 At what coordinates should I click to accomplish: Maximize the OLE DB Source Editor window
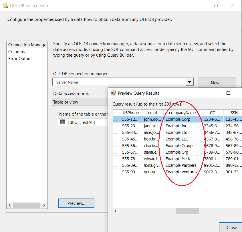point(216,5)
